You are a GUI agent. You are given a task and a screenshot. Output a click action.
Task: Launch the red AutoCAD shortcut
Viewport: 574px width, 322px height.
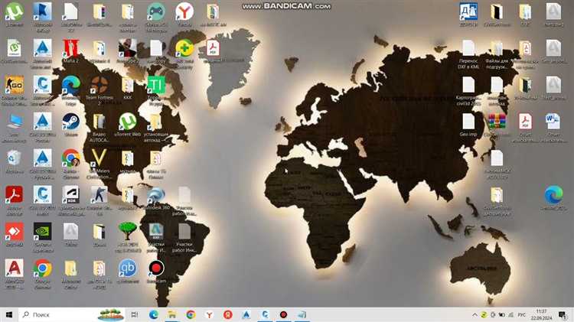(15, 273)
